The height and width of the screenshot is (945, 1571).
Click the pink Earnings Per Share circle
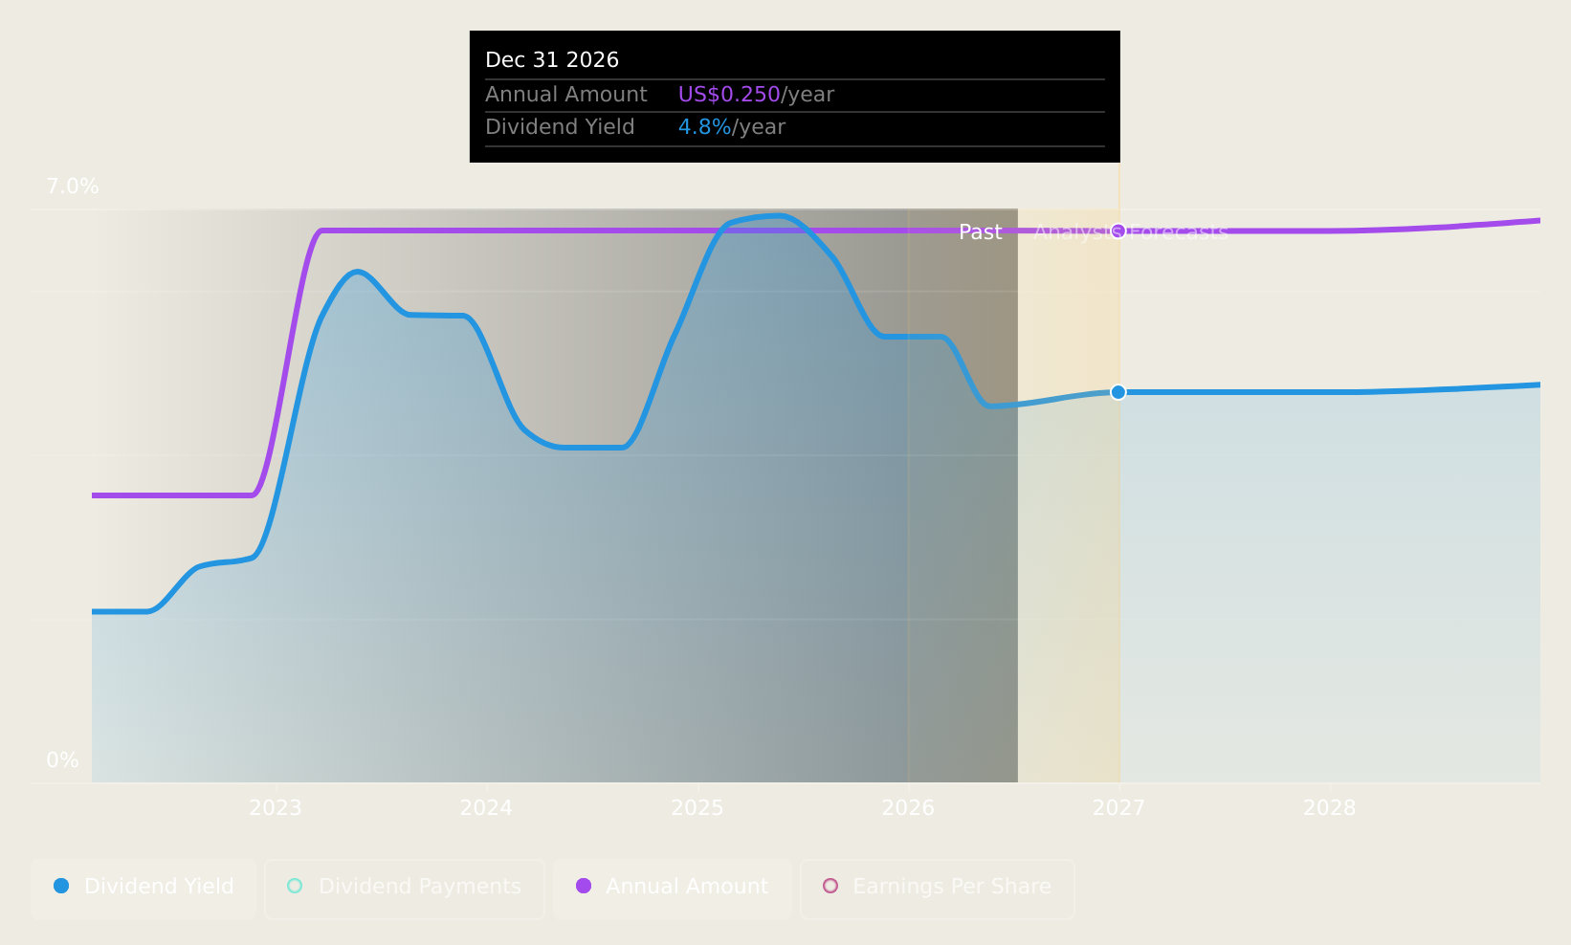pos(830,886)
